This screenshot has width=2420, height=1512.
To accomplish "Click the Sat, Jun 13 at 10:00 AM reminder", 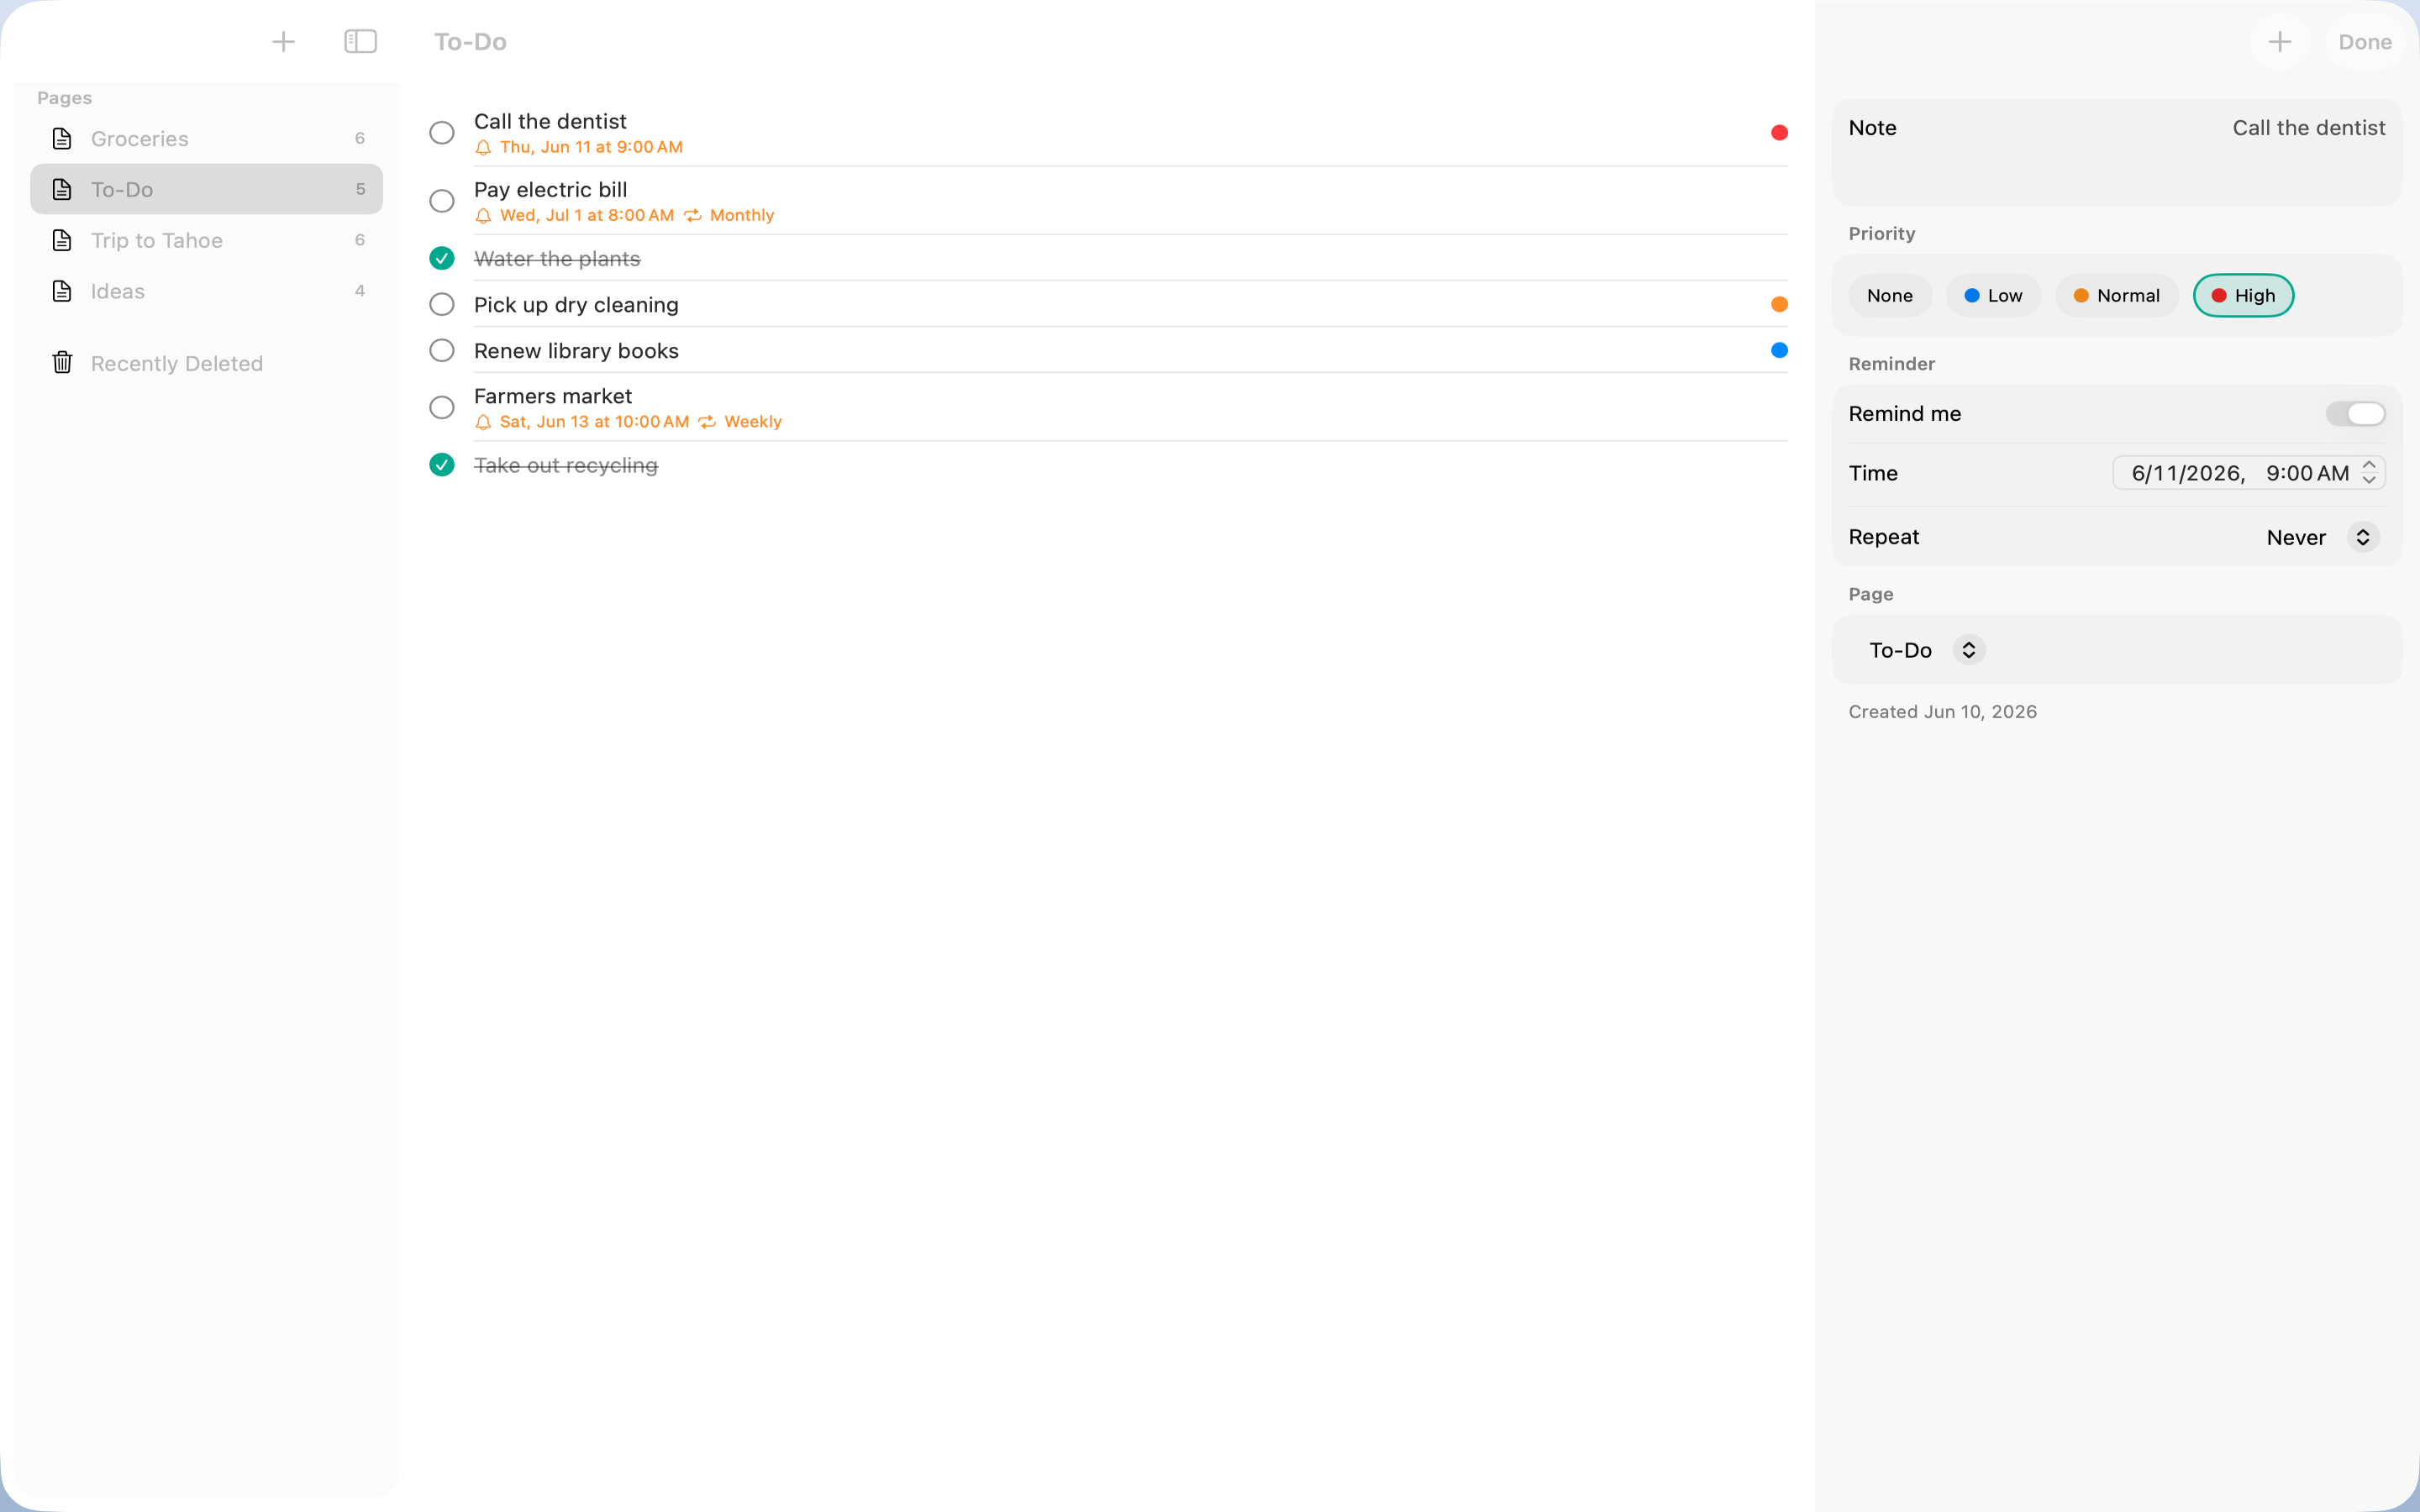I will (594, 422).
